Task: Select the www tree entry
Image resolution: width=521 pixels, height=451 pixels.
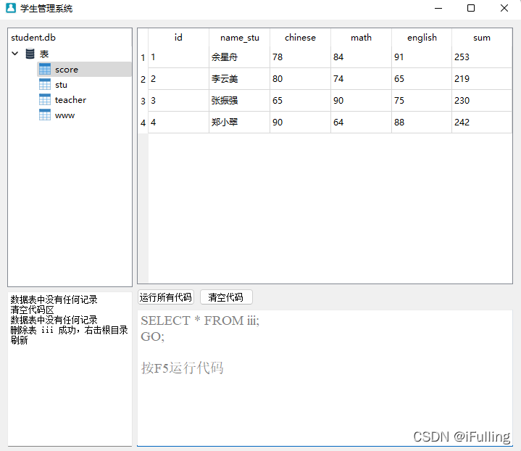Action: pos(64,115)
